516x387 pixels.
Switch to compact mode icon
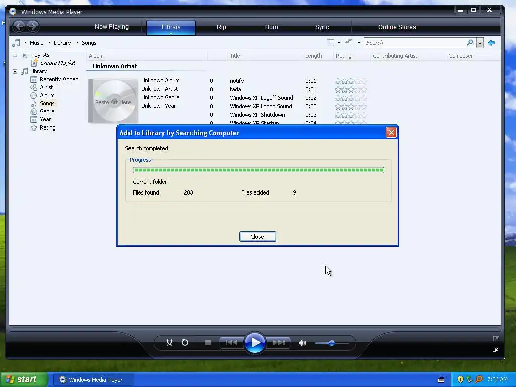496,350
